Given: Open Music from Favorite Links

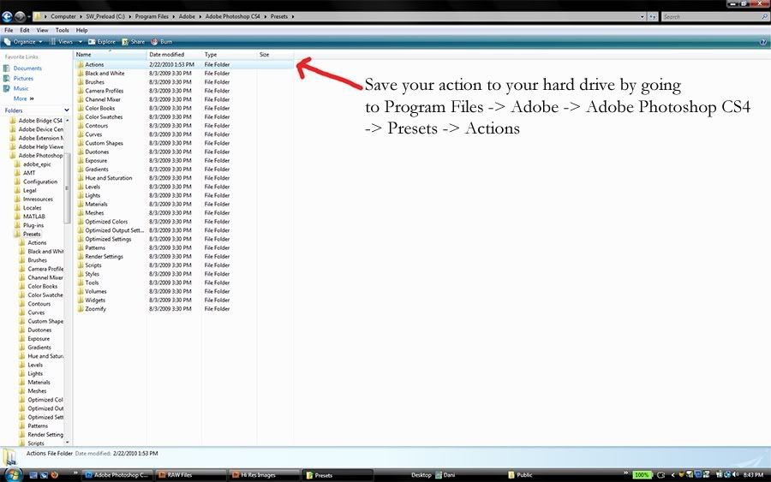Looking at the screenshot, I should 21,88.
